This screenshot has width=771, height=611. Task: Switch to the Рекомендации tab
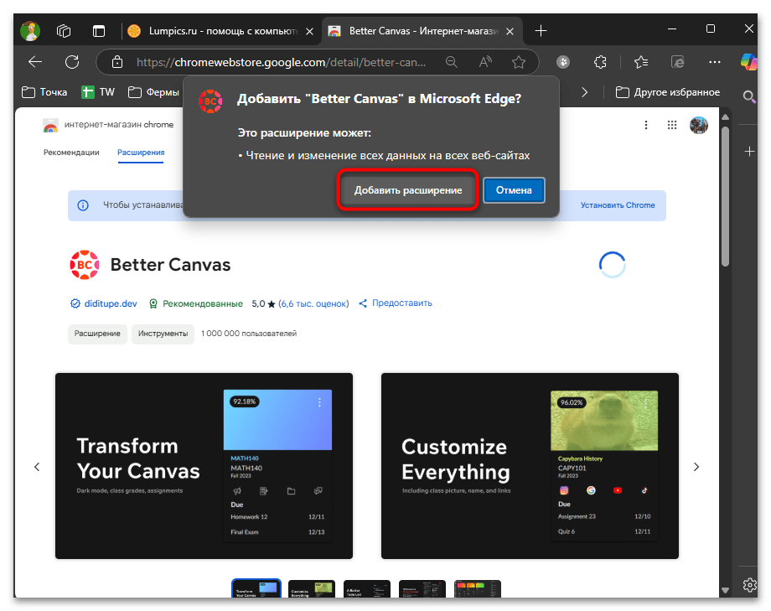point(71,153)
